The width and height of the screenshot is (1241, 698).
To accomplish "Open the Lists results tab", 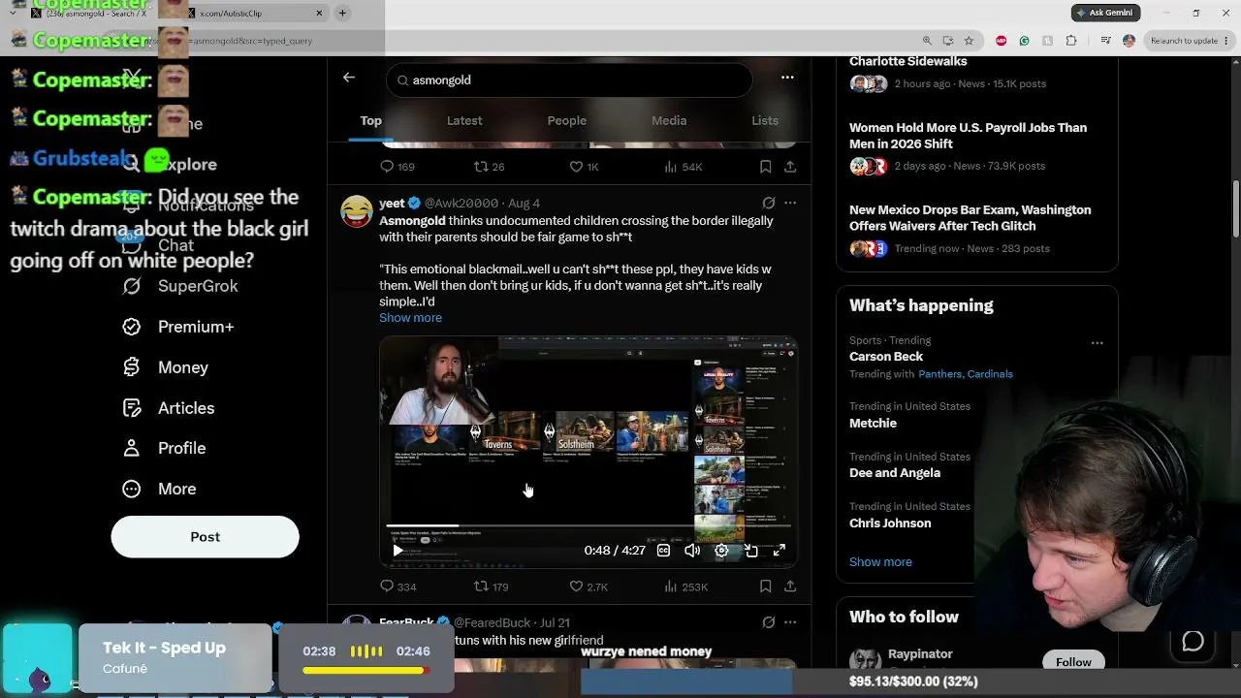I will pos(765,120).
